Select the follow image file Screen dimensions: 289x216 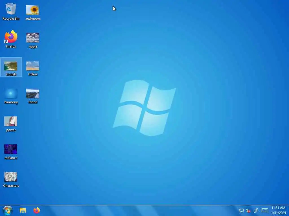click(x=33, y=68)
